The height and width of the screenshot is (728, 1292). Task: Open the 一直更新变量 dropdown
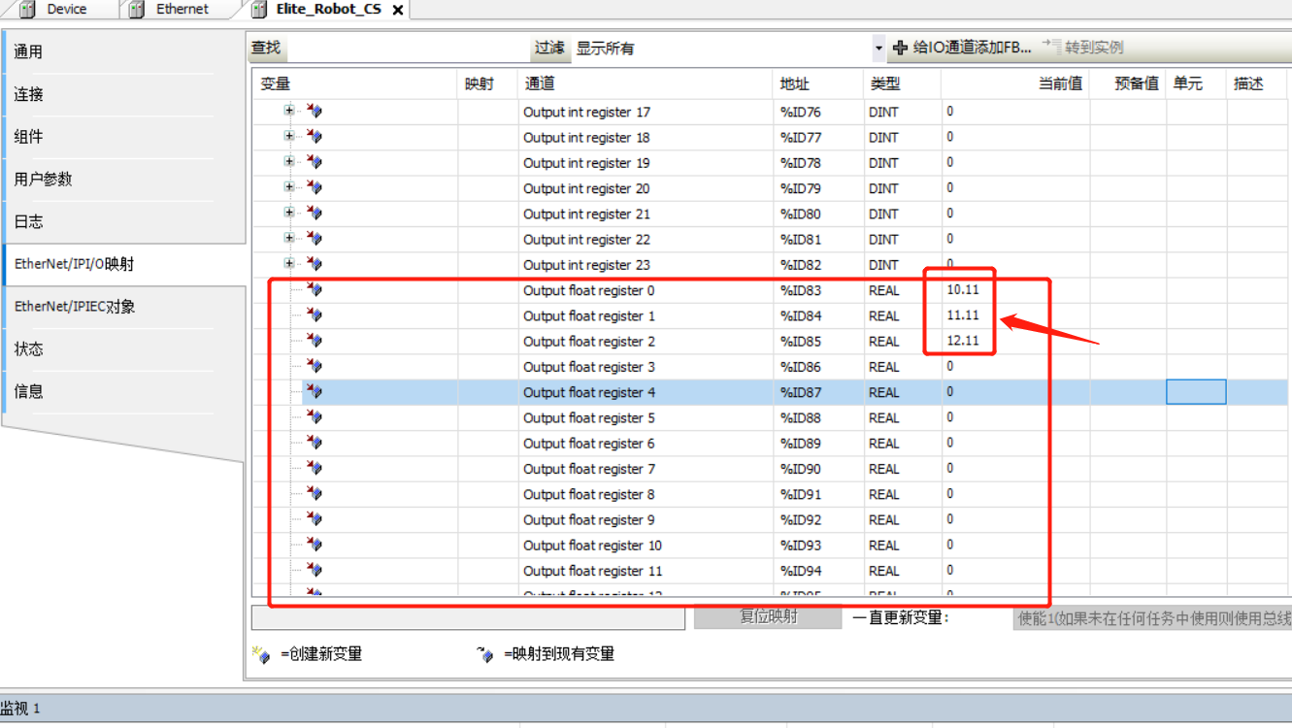click(1152, 618)
